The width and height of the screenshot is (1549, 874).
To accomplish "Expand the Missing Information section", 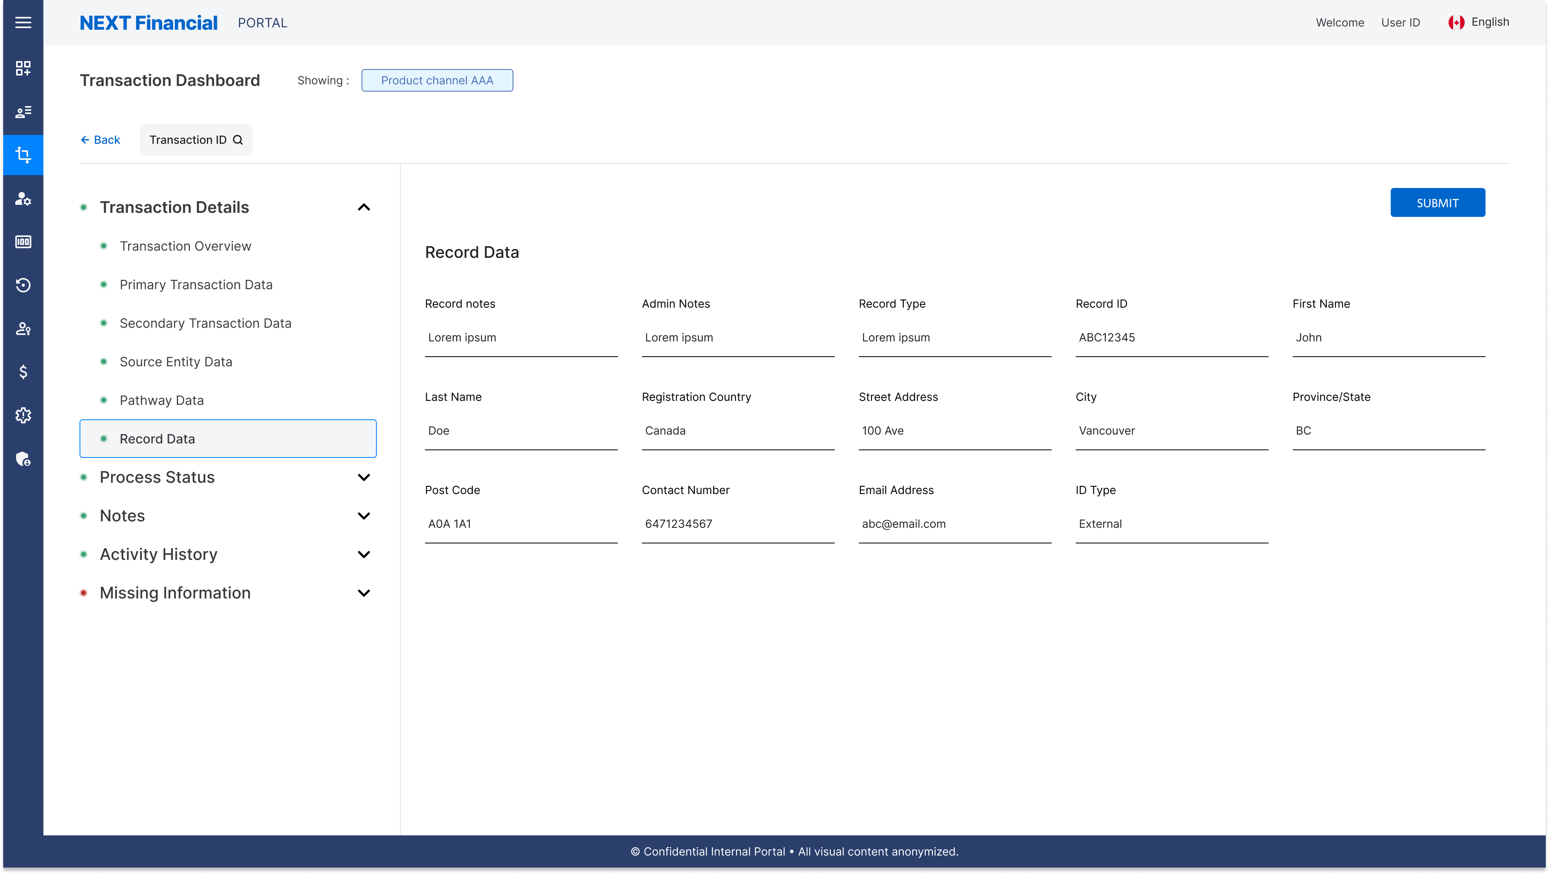I will point(364,593).
